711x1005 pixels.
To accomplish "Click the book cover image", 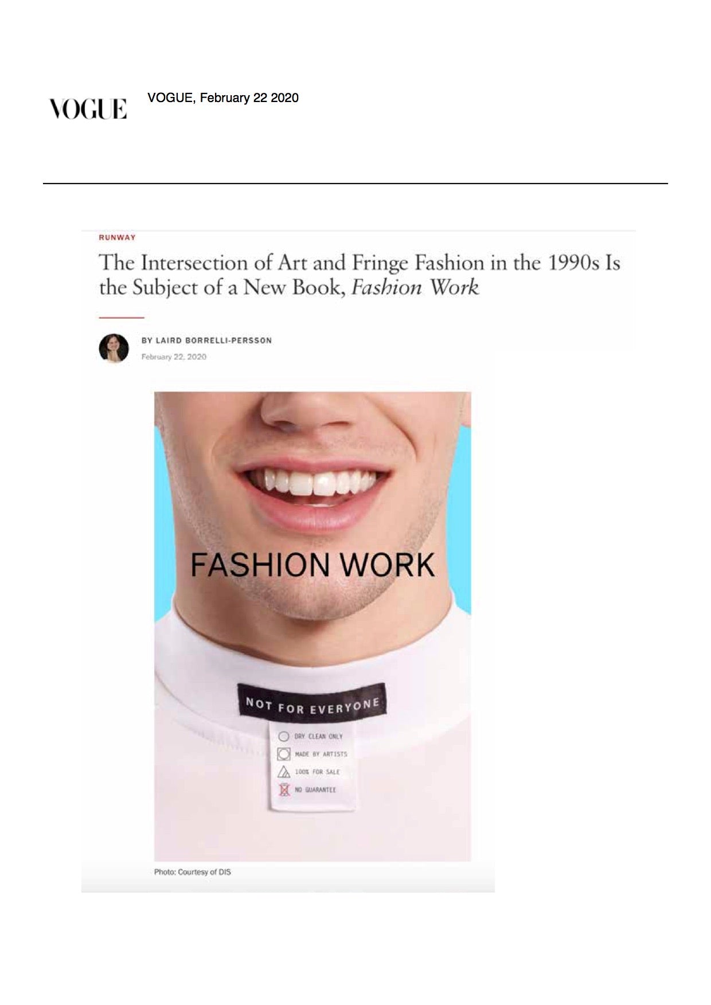I will 312,626.
